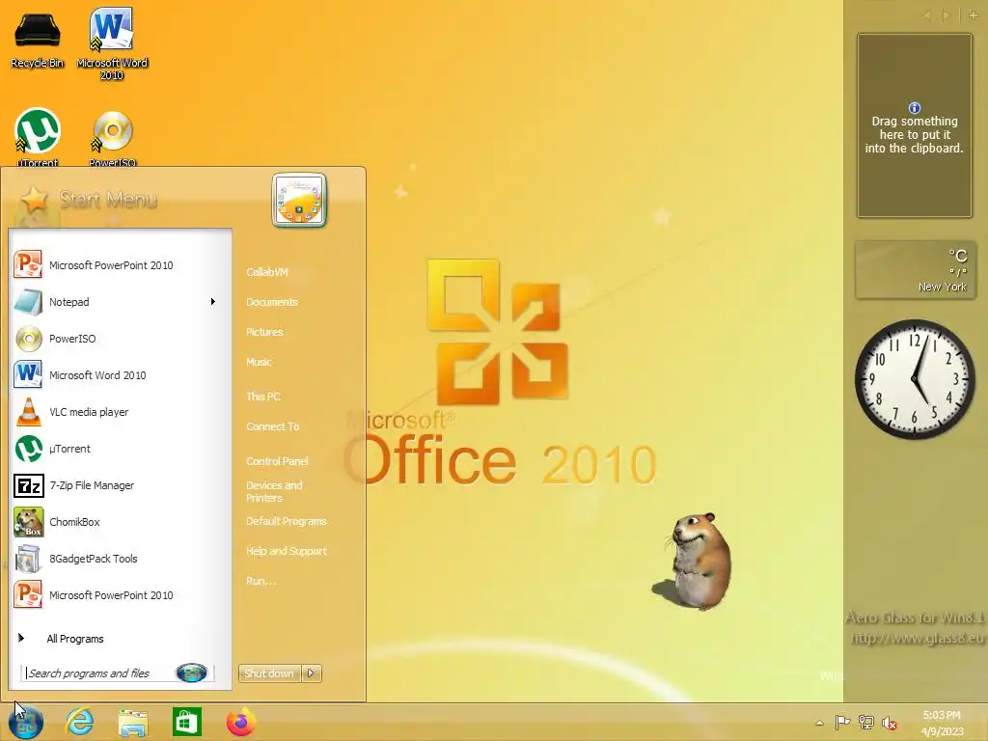The image size is (988, 741).
Task: Open Pictures from Start menu
Action: point(264,332)
